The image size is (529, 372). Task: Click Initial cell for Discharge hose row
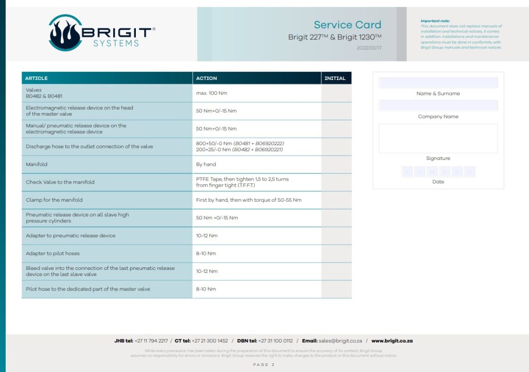tap(336, 147)
